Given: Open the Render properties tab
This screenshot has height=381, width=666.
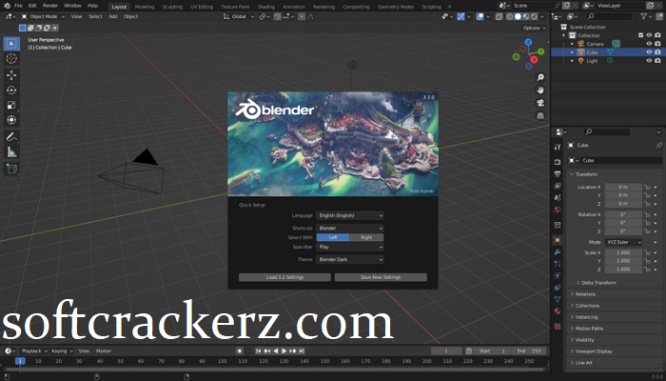Looking at the screenshot, I should coord(558,162).
